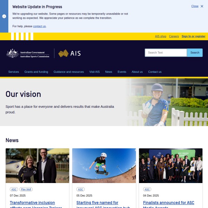Open the skateboarder news thumbnail
208x208 pixels.
104,166
